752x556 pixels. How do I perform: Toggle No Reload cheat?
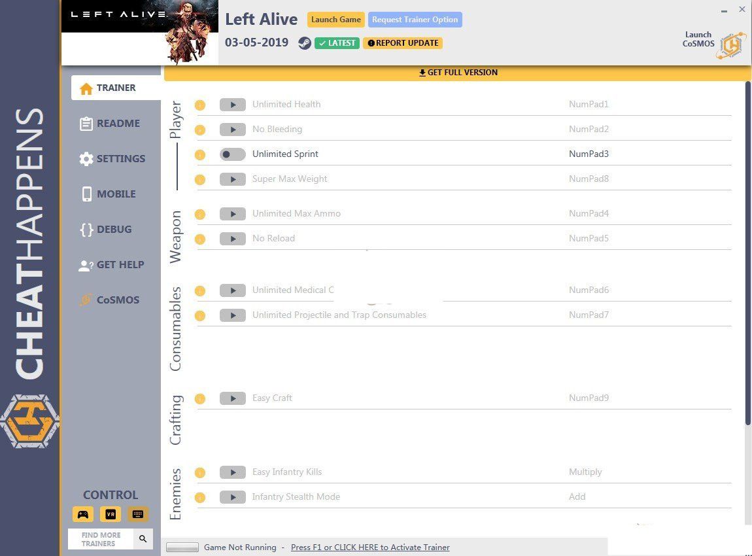233,239
